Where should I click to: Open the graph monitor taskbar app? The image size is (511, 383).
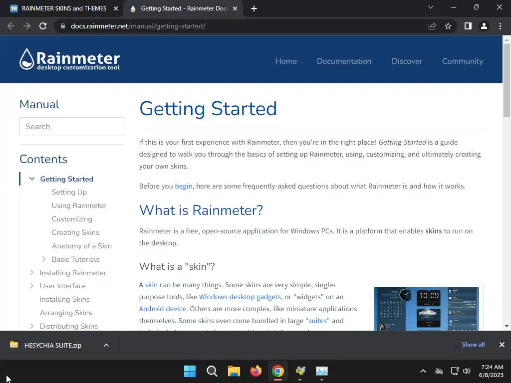(322, 371)
